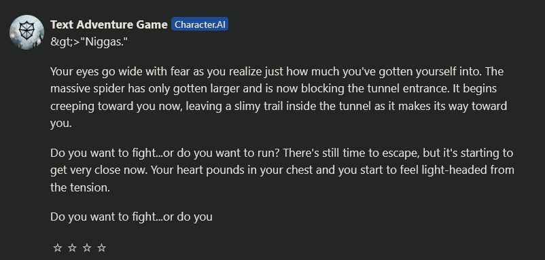Select the fourth rating star
The width and height of the screenshot is (545, 260).
click(x=101, y=248)
